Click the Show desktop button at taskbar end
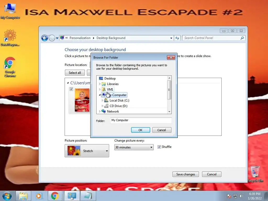Screen dimensions: 268x201 tap(266, 196)
